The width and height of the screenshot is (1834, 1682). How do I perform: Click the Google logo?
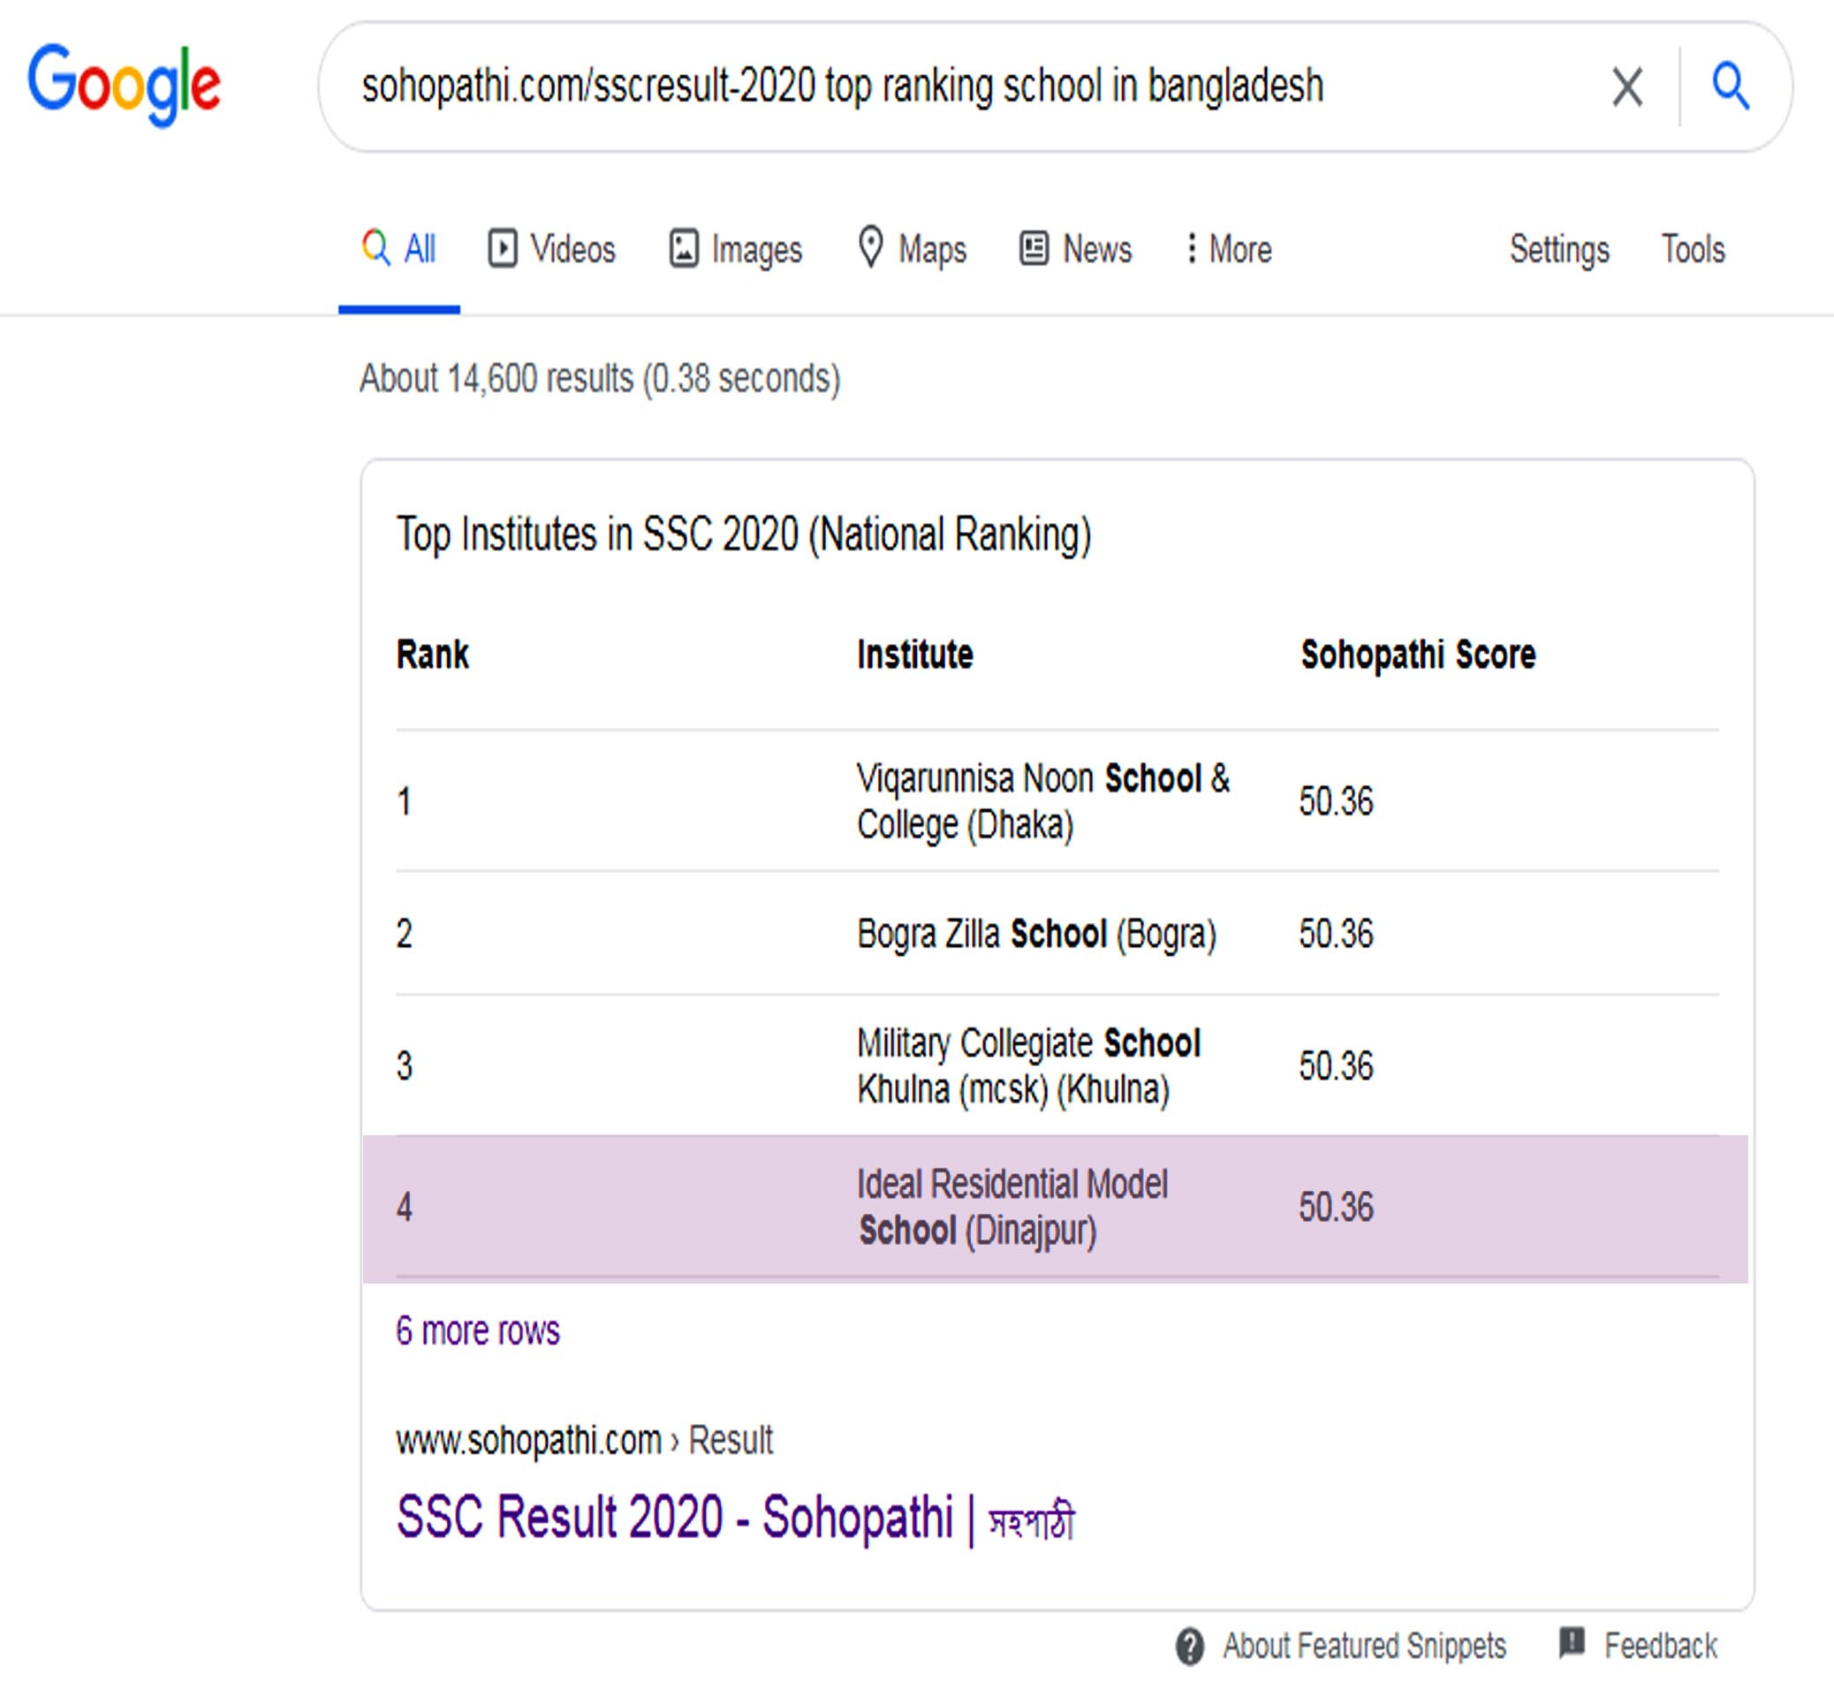[124, 84]
